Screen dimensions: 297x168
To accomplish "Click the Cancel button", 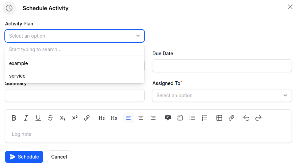I will pos(59,157).
